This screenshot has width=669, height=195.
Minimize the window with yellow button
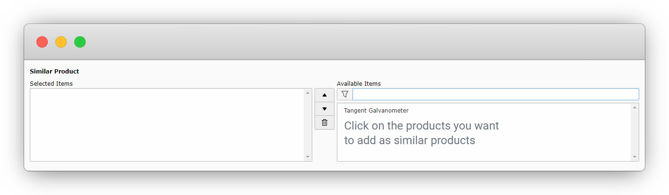point(61,42)
